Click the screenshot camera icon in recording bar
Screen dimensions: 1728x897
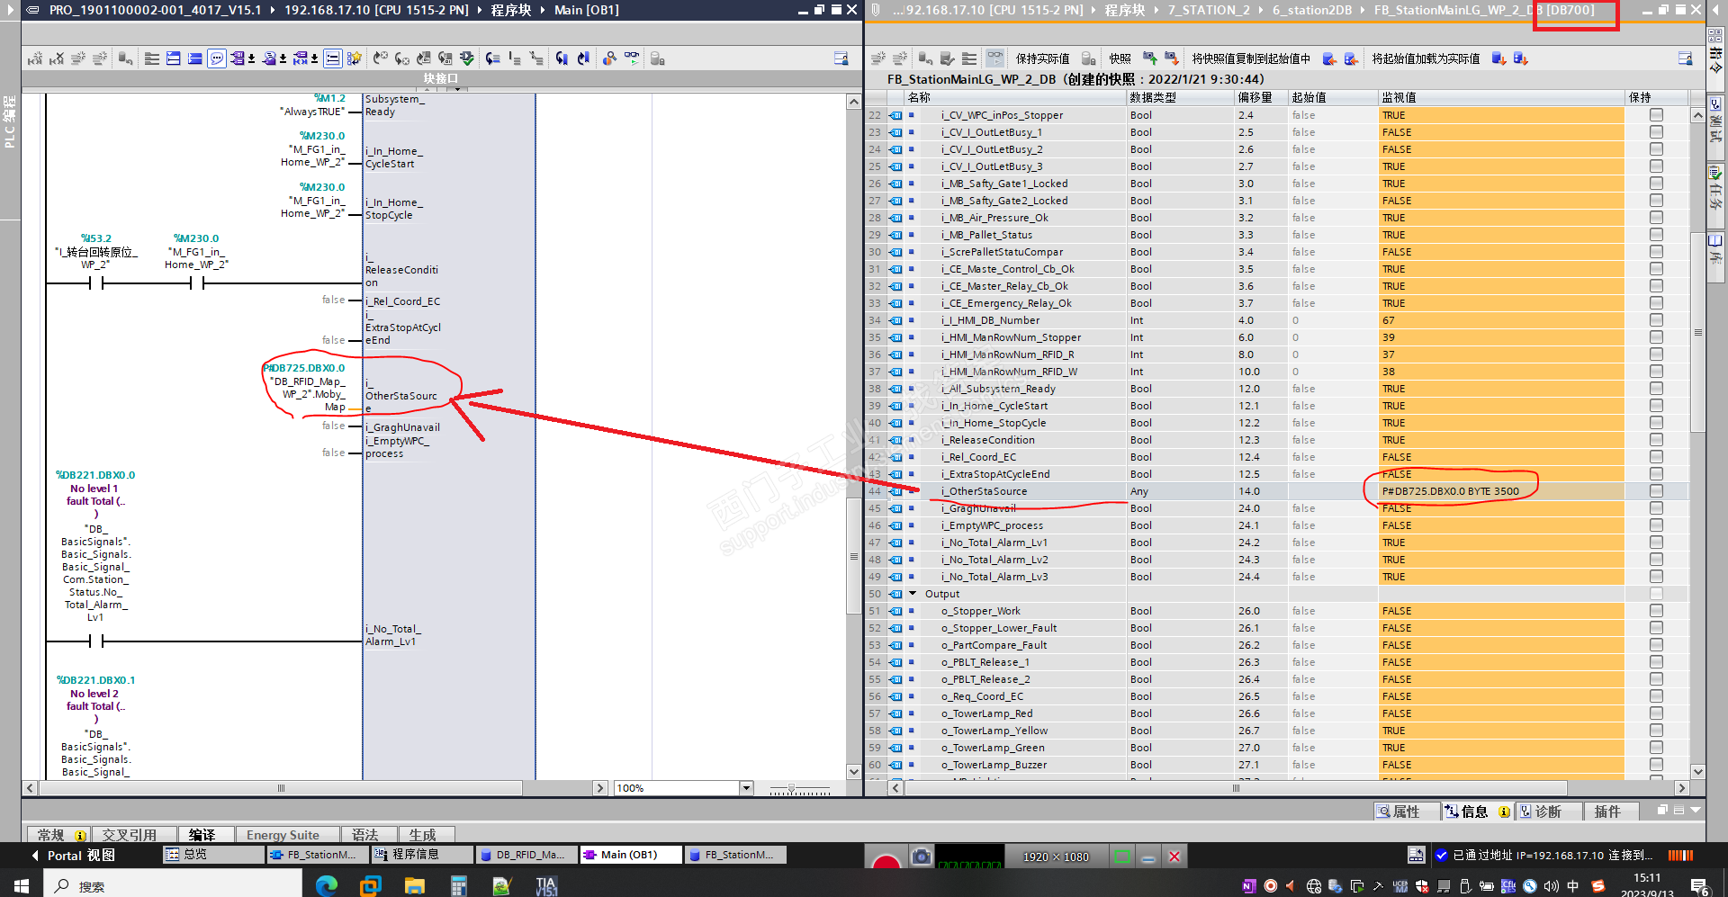click(x=921, y=857)
